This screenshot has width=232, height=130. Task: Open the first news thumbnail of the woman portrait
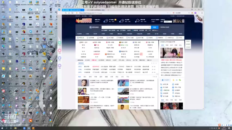click(x=84, y=83)
